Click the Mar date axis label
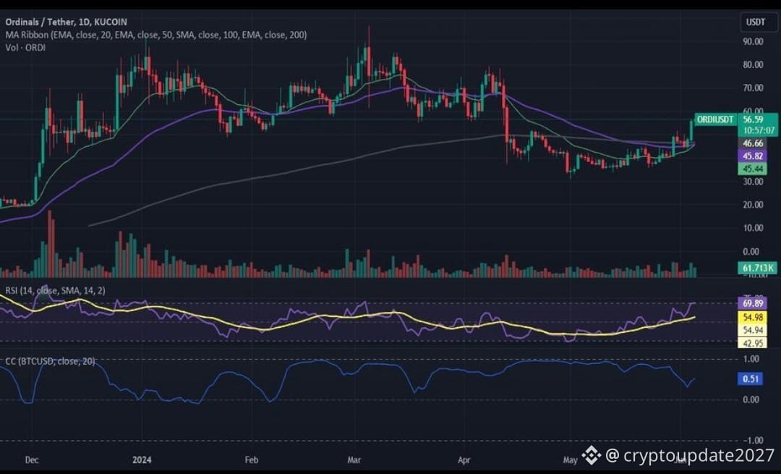The height and width of the screenshot is (474, 781). [x=354, y=460]
